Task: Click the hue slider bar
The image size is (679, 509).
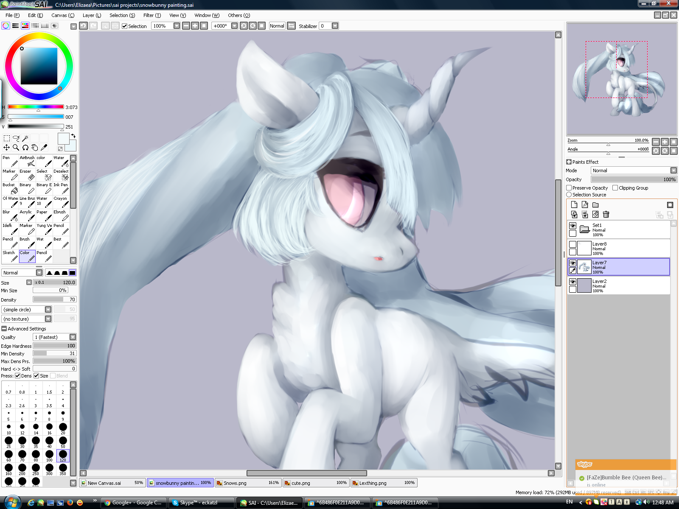Action: [36, 107]
